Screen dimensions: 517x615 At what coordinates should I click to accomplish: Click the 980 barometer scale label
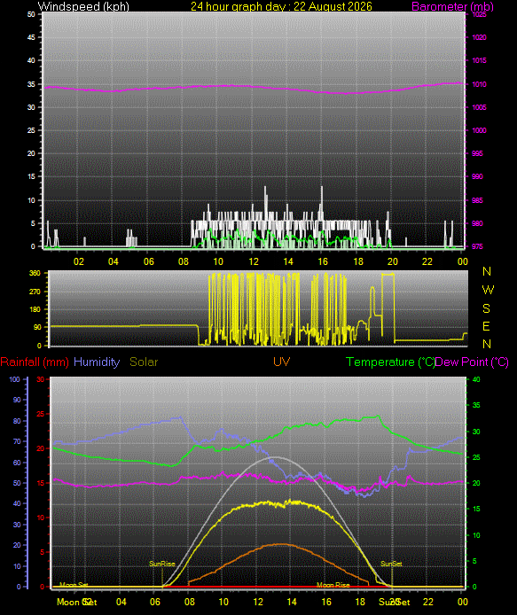pos(477,223)
